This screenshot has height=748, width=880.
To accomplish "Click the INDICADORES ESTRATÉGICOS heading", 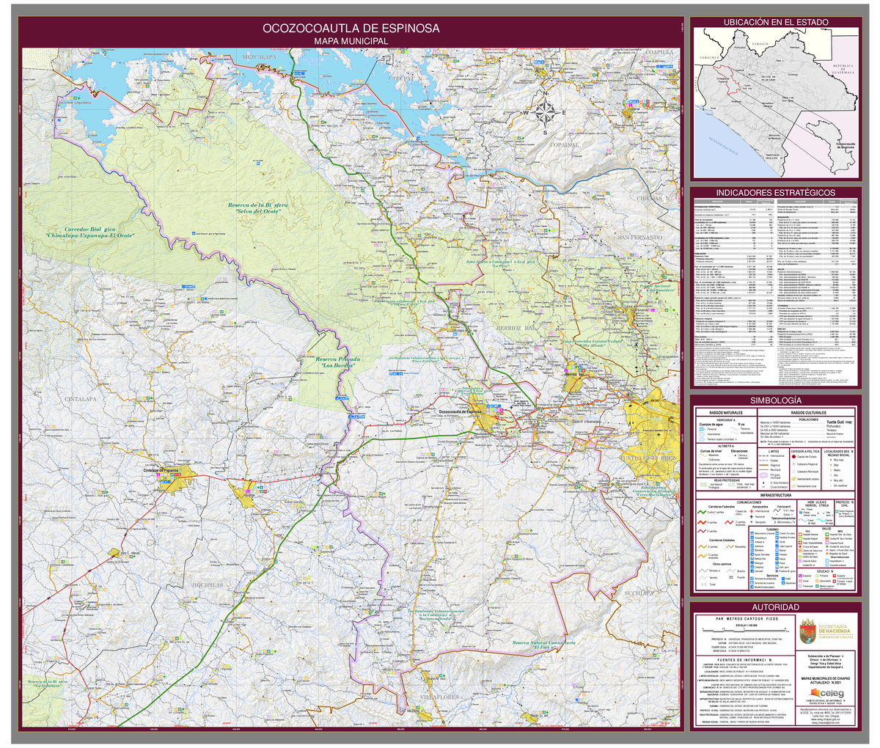I will click(x=775, y=192).
